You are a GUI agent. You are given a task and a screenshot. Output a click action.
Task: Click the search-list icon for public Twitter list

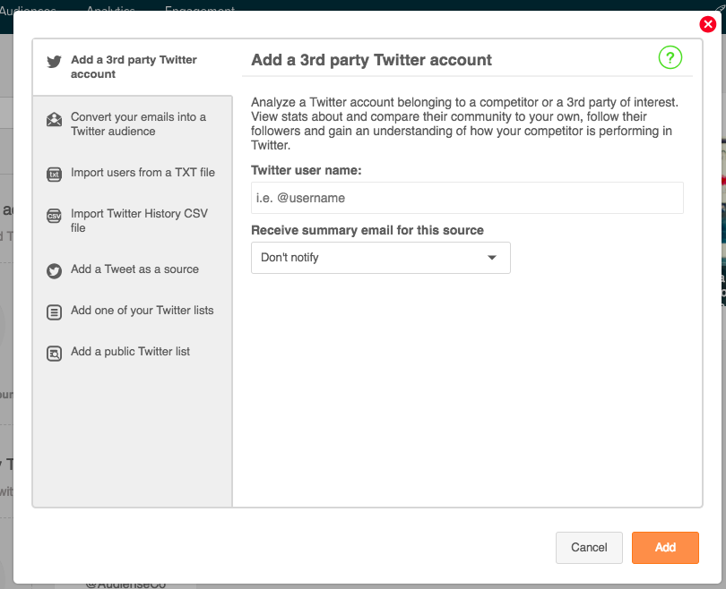(x=54, y=354)
